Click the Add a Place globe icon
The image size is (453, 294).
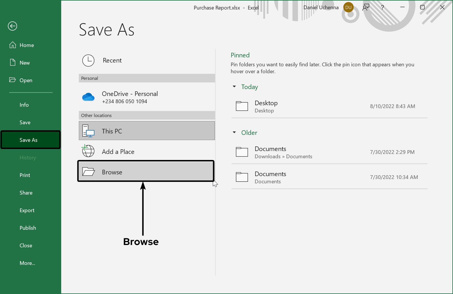click(88, 151)
